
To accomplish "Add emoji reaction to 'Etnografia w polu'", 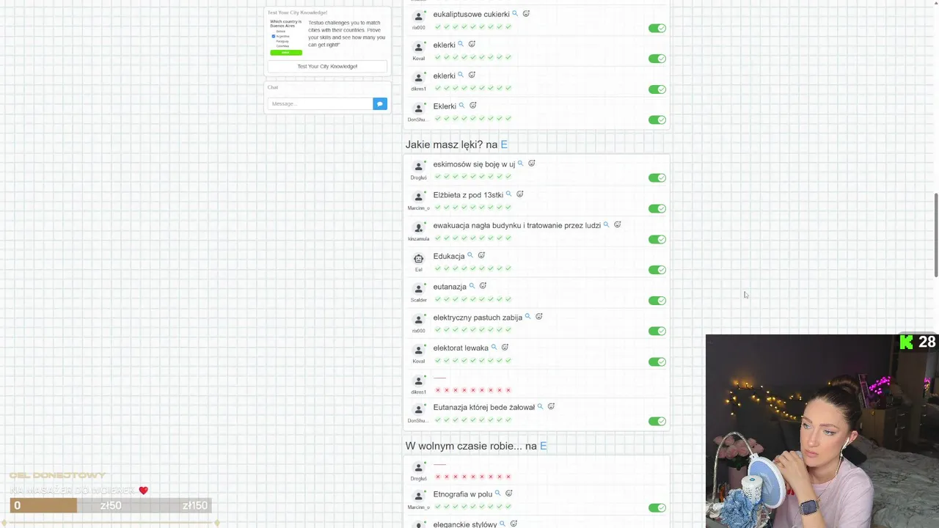I will click(x=508, y=494).
